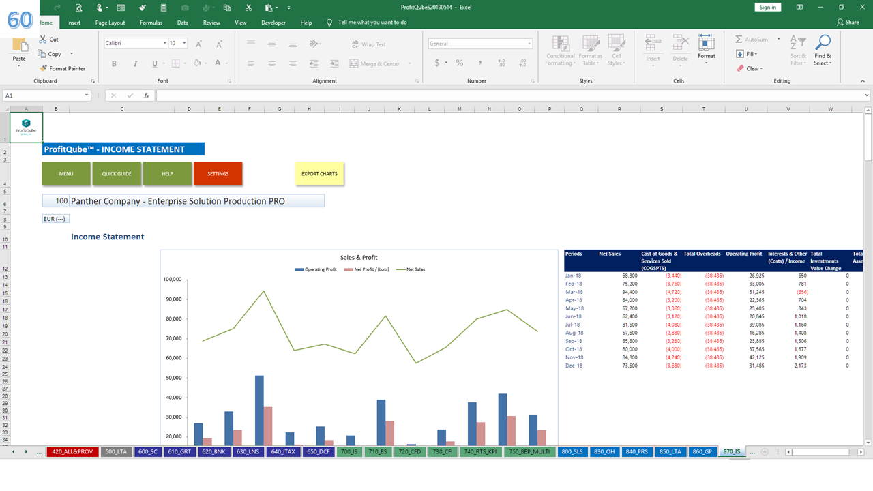Click the insert function fx icon
This screenshot has height=491, width=873.
coord(146,95)
